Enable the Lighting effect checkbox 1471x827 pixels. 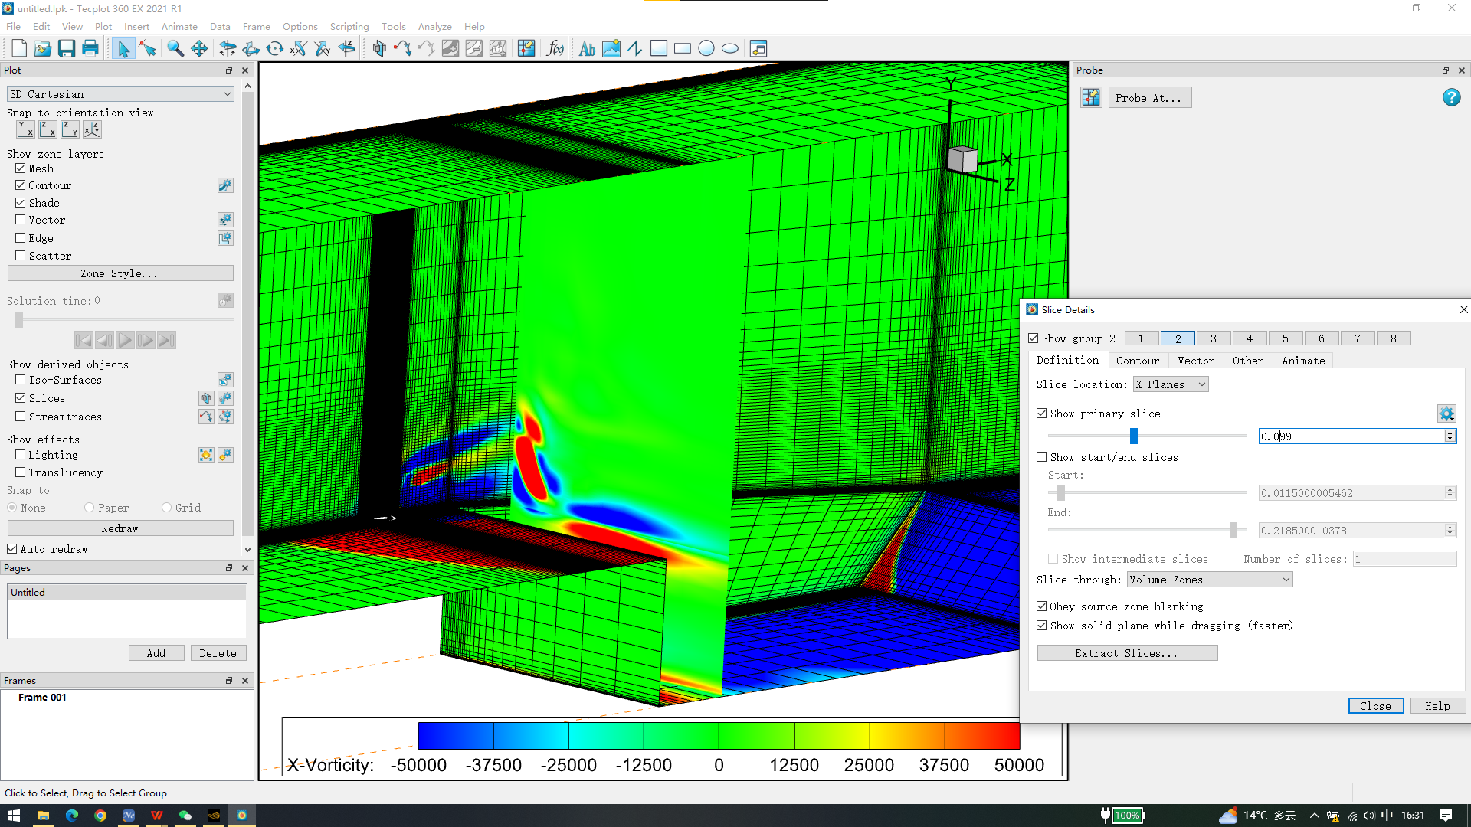point(21,455)
